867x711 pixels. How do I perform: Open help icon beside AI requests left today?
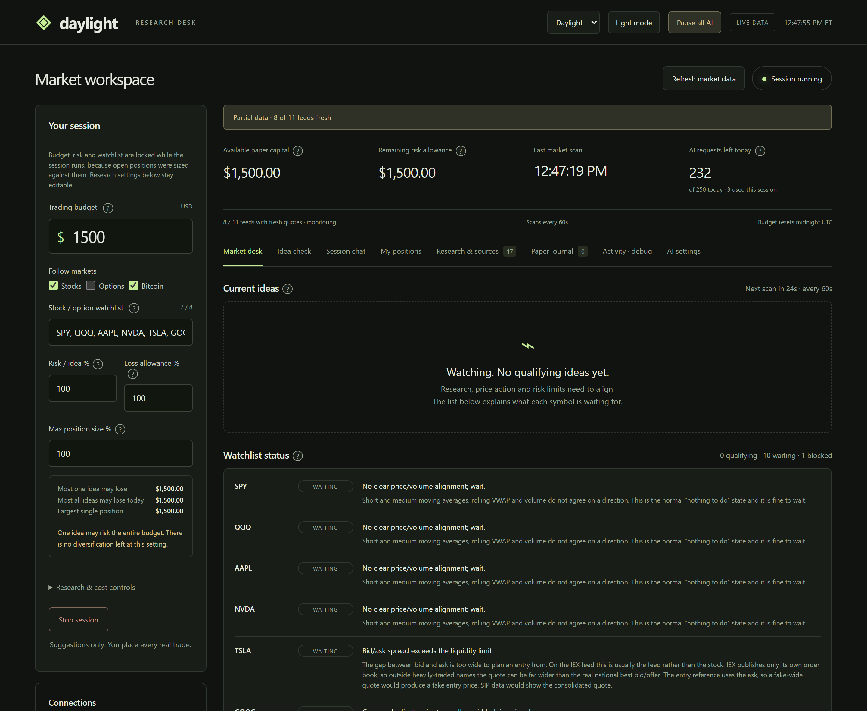(x=760, y=151)
